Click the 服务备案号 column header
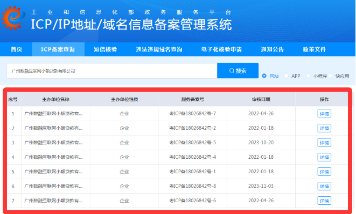This screenshot has height=214, width=356. 192,99
